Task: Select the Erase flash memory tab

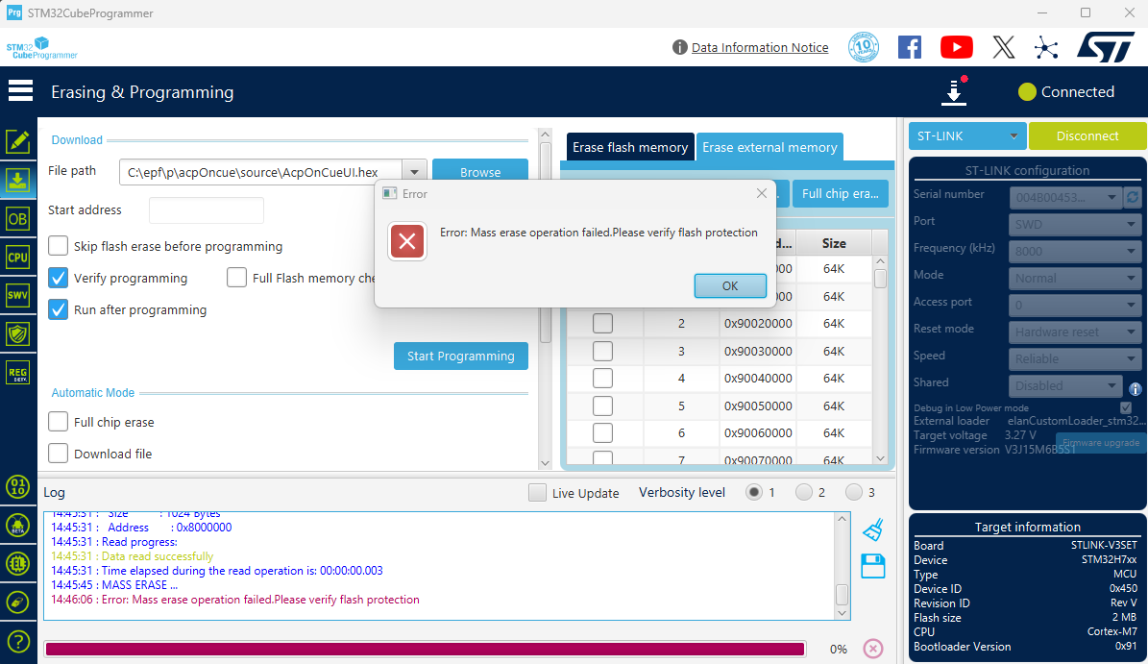Action: 629,146
